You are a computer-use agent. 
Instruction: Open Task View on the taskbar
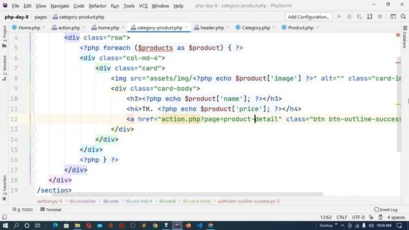[x=38, y=226]
